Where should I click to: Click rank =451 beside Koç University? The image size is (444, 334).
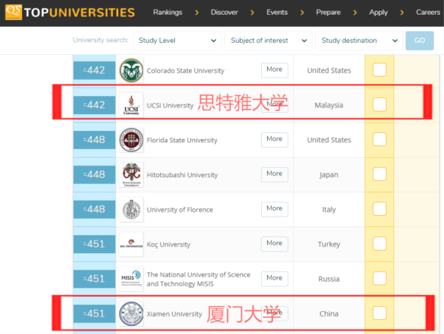94,244
